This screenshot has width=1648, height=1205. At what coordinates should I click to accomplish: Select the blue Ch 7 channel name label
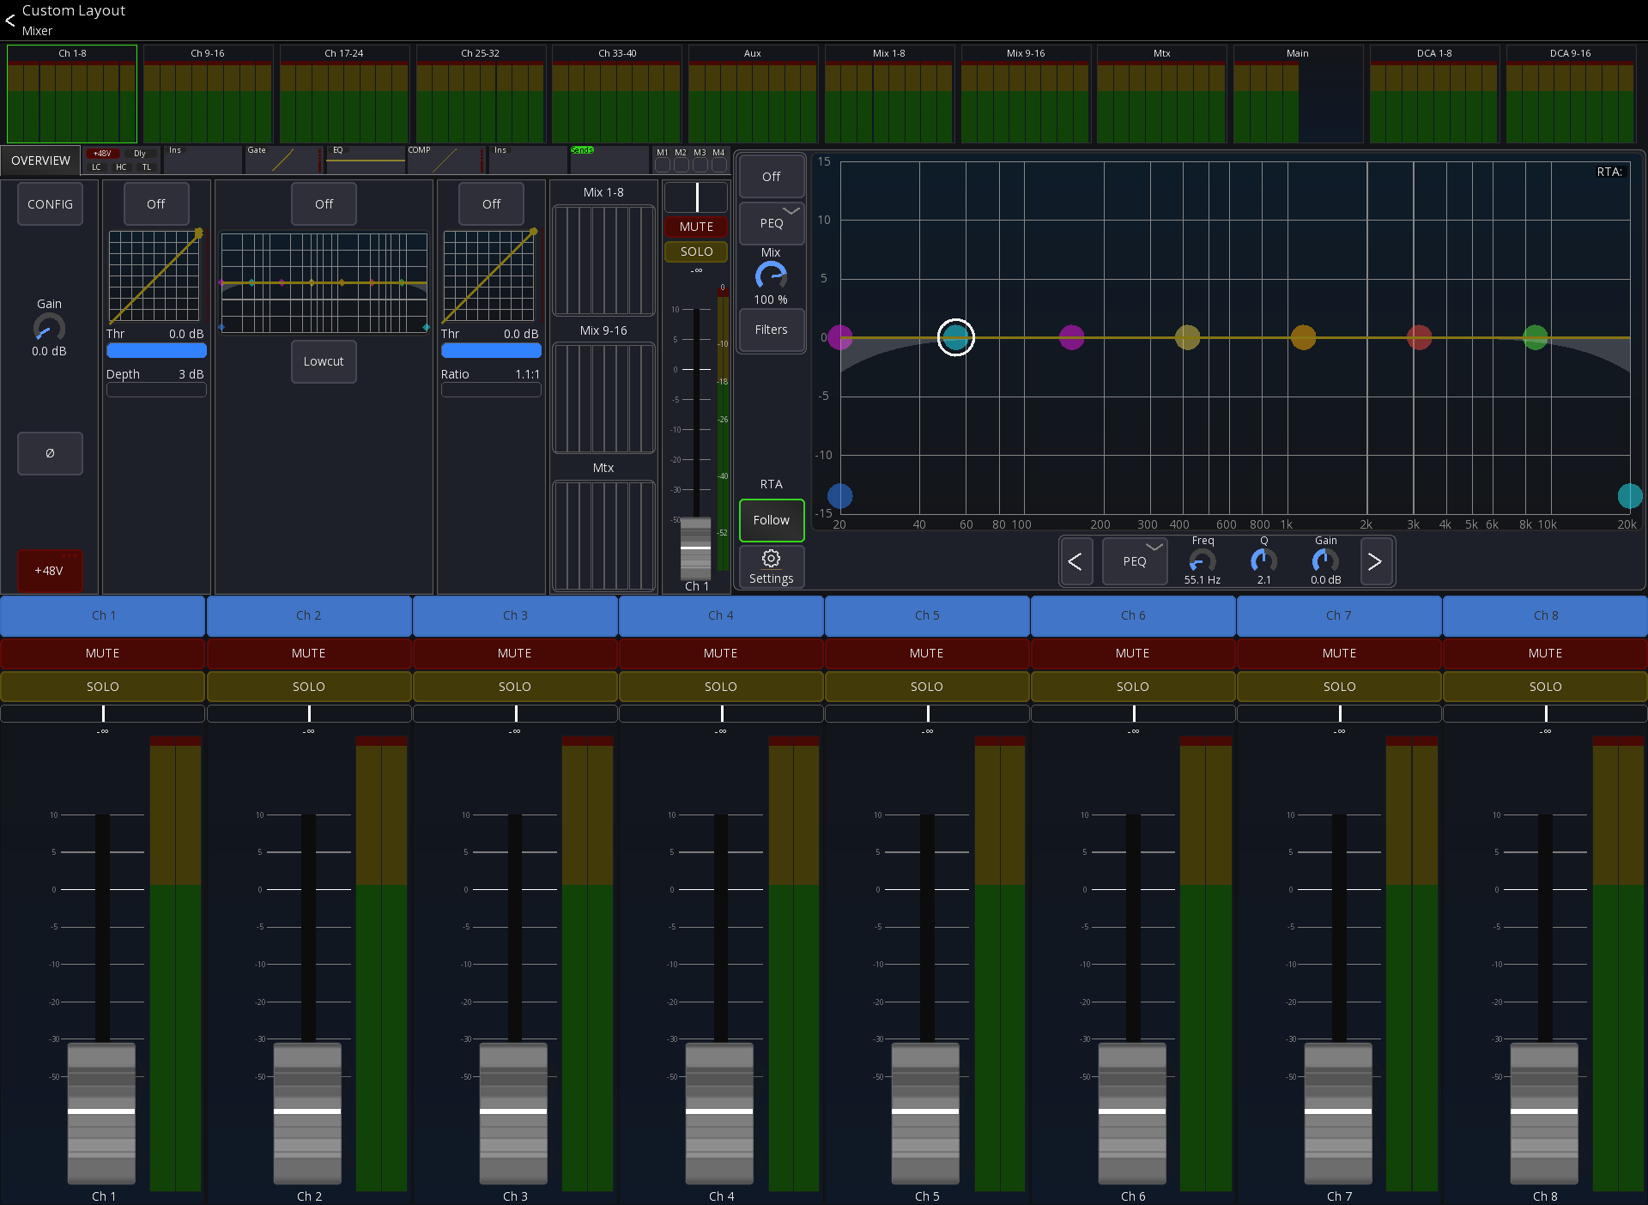(1339, 615)
